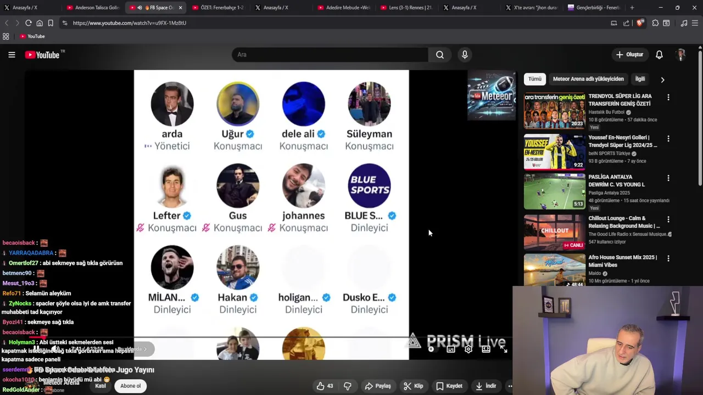This screenshot has width=703, height=395.
Task: Open the ara transferin geniş özeti thumbnail
Action: click(x=555, y=110)
